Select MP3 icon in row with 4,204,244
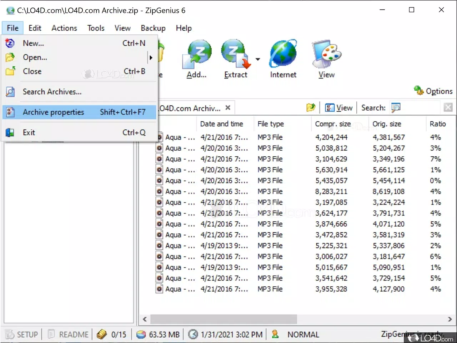Viewport: 457px width, 343px height. pyautogui.click(x=160, y=137)
